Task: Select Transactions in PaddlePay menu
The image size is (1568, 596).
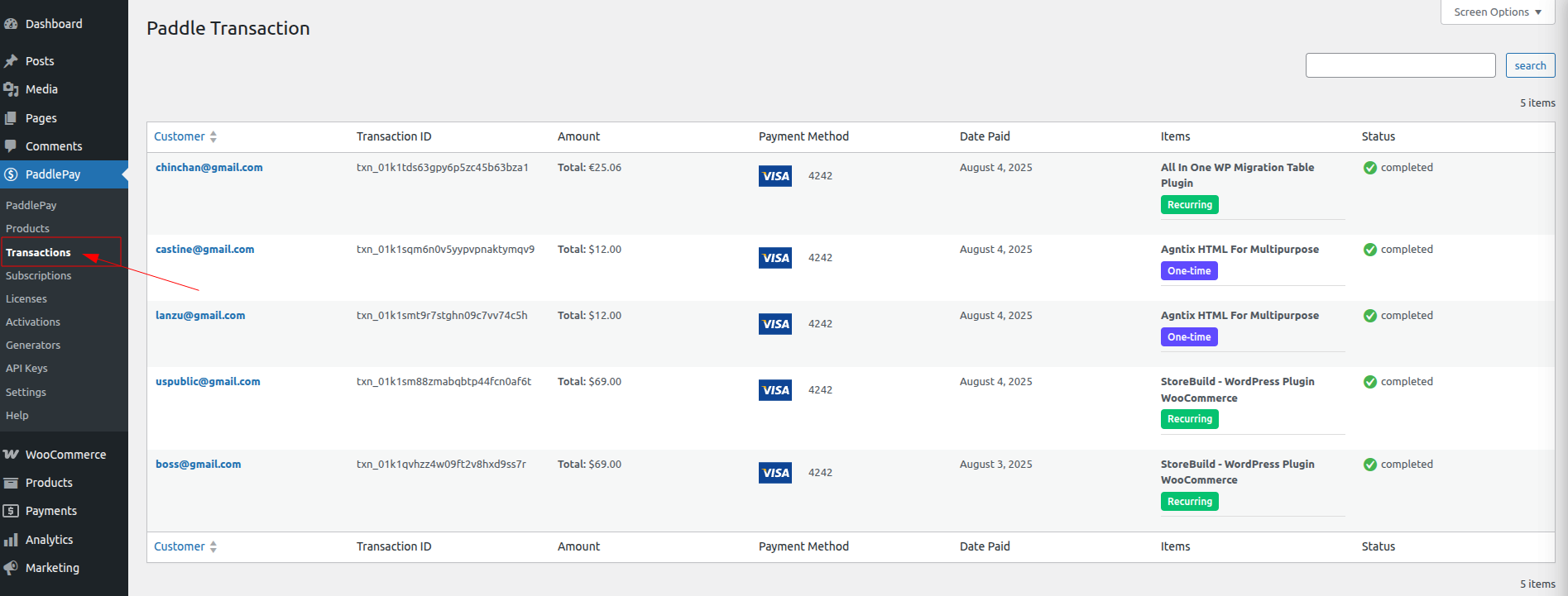Action: pyautogui.click(x=38, y=252)
